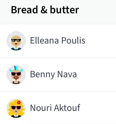Click the red flower on Nouri Aktouf's avatar

19,103
